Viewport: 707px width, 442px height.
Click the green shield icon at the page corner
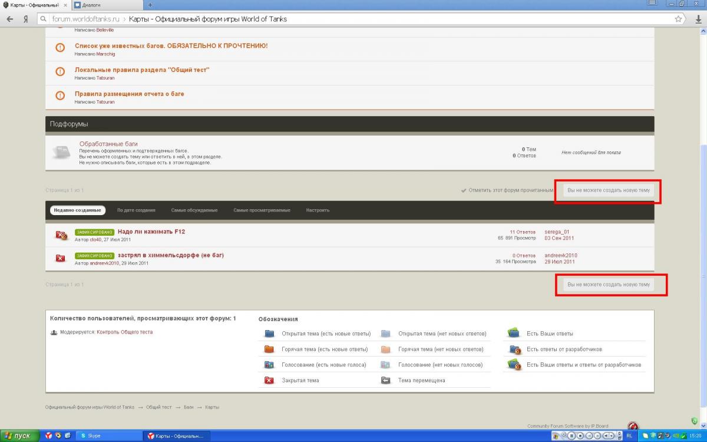695,420
